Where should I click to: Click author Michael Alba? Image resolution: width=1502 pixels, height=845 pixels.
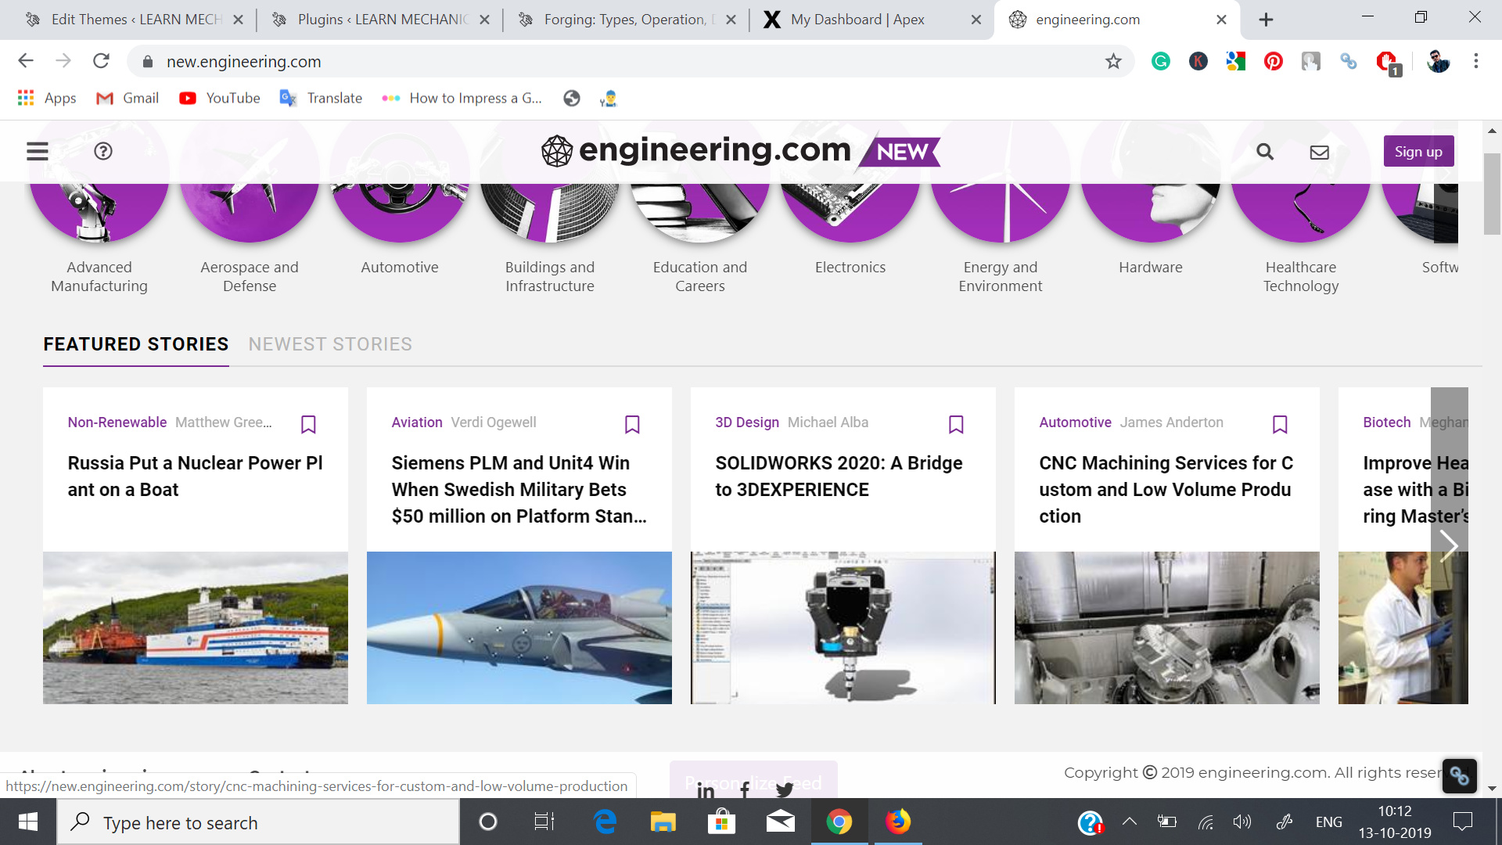(x=828, y=422)
